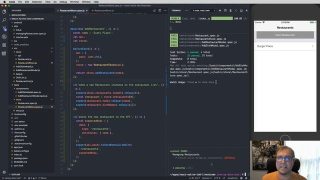Click the git branch name in status bar
This screenshot has width=320, height=180.
11,178
